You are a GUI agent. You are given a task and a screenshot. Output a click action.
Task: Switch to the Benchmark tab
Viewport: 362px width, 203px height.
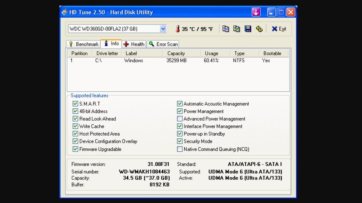point(84,44)
